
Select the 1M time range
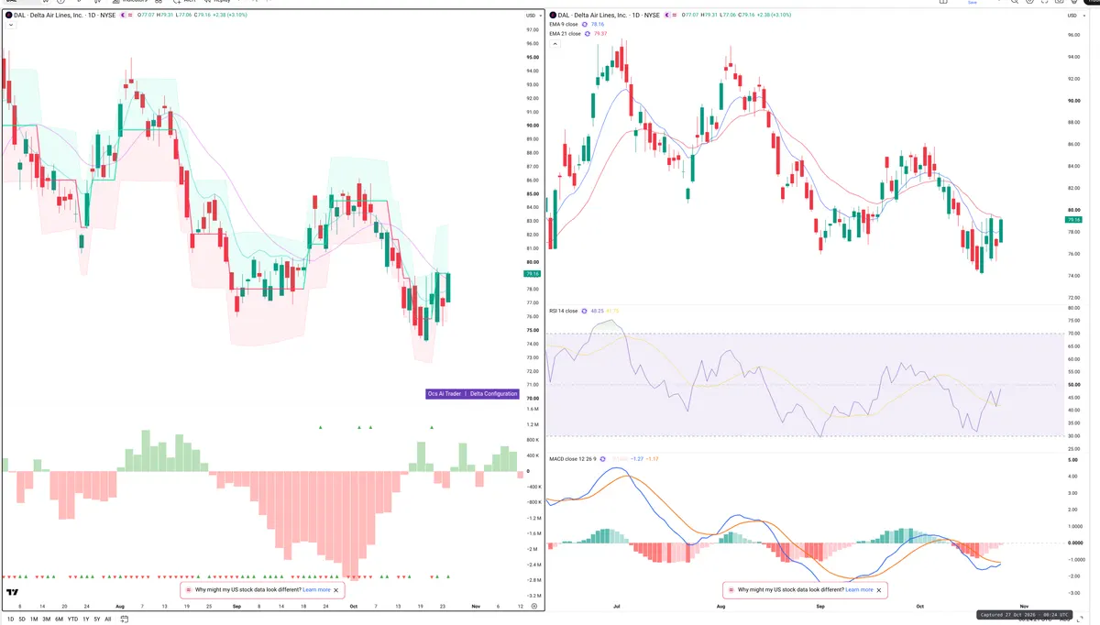(x=34, y=620)
